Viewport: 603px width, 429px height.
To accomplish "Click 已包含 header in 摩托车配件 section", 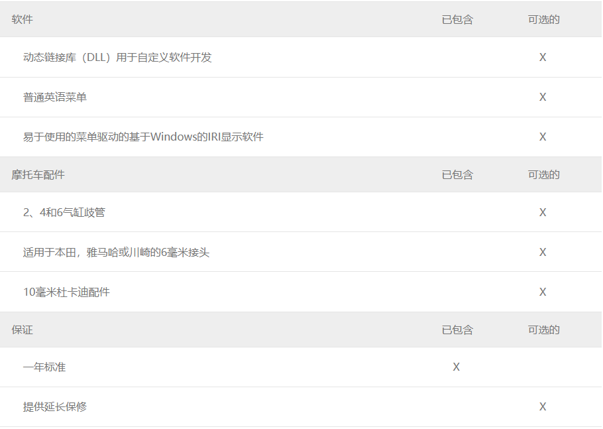I will 457,174.
